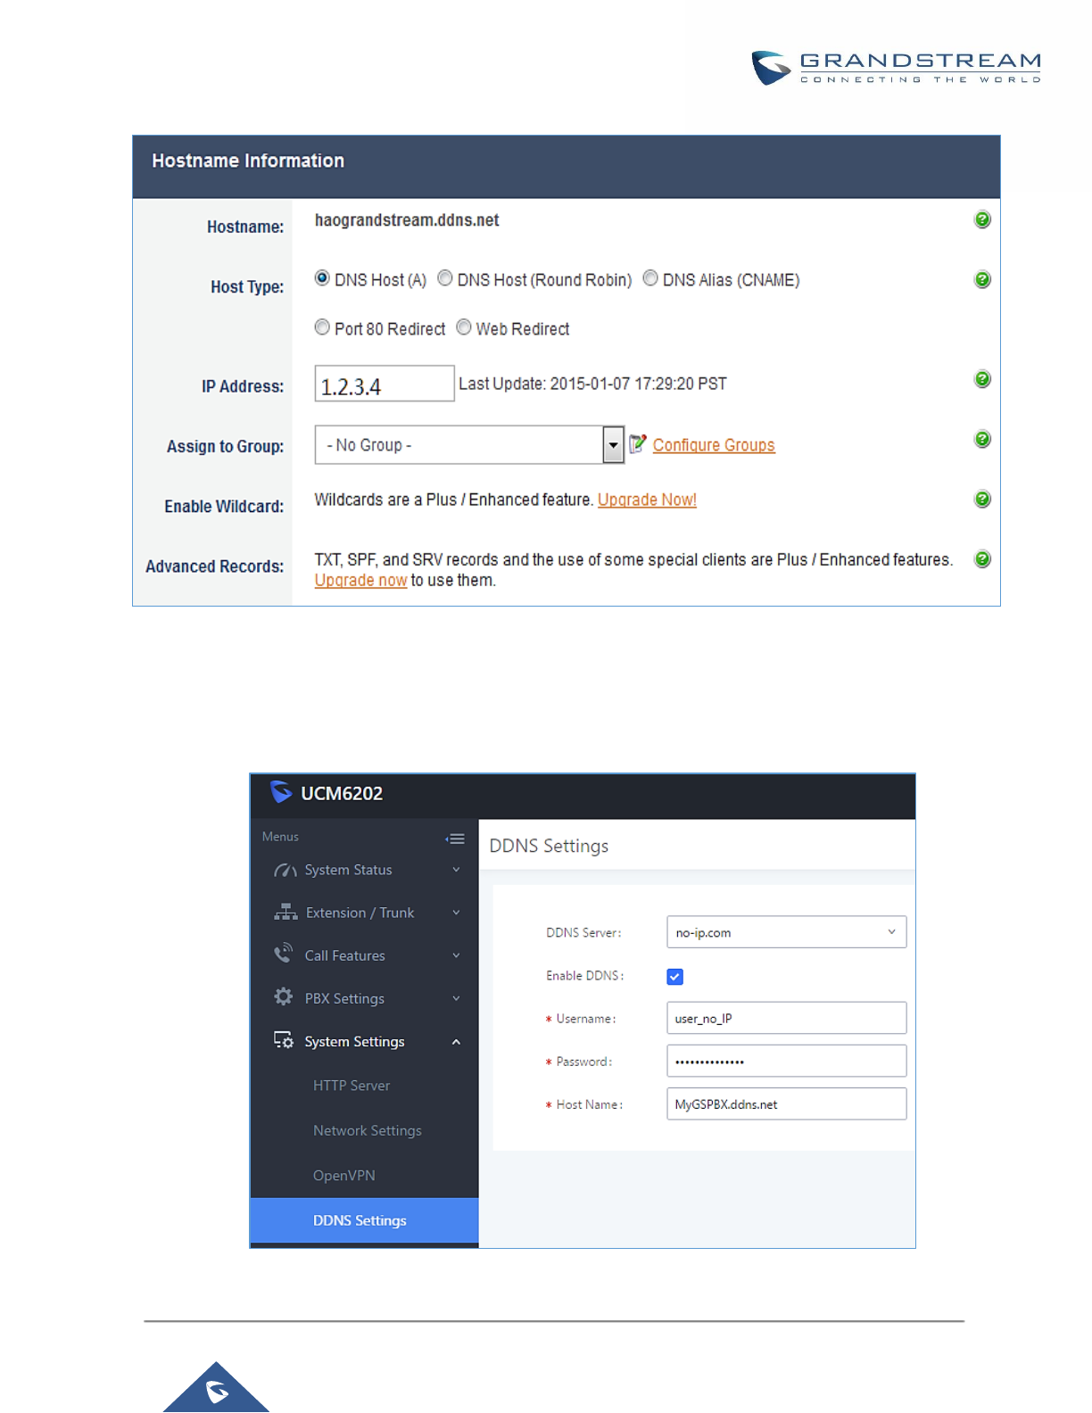The width and height of the screenshot is (1092, 1413).
Task: Click the System Settings monitor-gear icon
Action: (284, 1040)
